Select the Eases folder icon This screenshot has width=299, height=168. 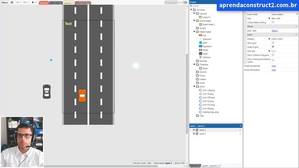pyautogui.click(x=200, y=68)
